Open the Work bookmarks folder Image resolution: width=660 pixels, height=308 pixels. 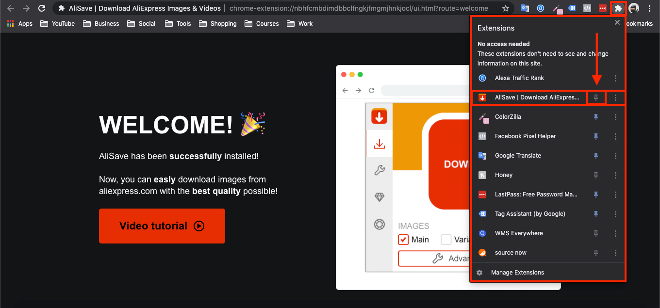299,23
